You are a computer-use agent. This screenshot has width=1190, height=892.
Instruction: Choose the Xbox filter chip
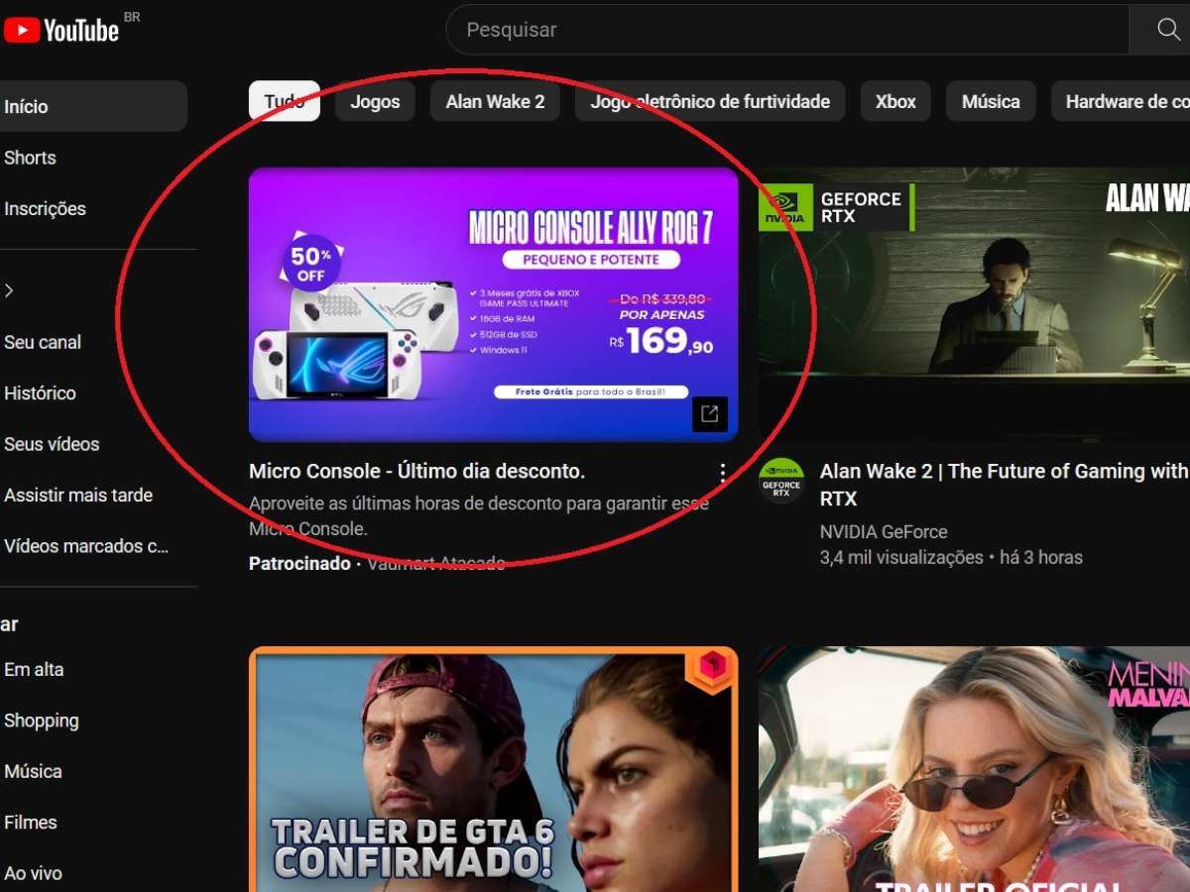coord(895,102)
